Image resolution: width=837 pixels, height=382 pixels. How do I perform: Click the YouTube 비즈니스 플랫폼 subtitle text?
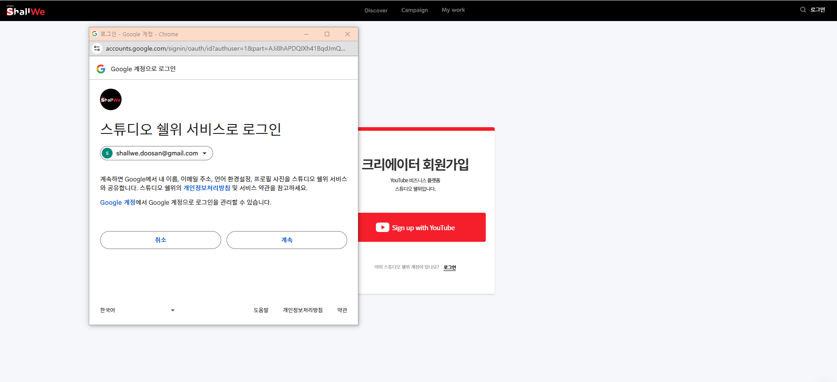tap(415, 180)
